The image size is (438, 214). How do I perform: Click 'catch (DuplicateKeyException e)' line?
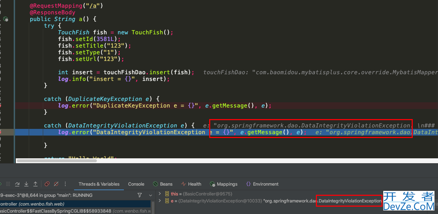[102, 99]
